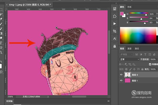158x105 pixels.
Task: Toggle the 传播帧 checkbox
Action: [x=150, y=64]
